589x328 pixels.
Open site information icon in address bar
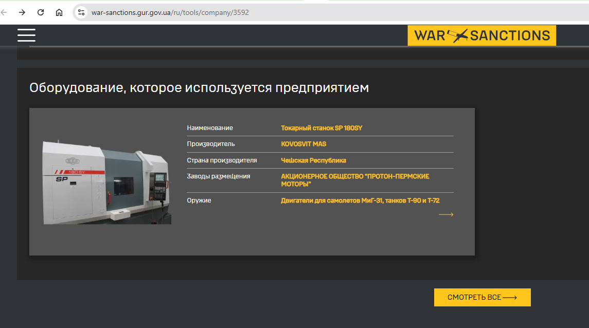point(81,12)
